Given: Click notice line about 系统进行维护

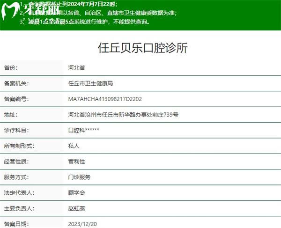Looking at the screenshot, I should tap(85, 22).
